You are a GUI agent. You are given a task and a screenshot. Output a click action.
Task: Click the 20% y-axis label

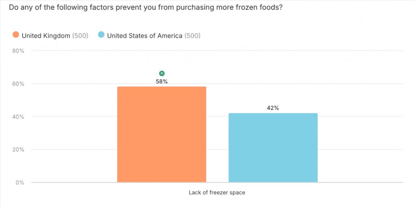(x=19, y=150)
